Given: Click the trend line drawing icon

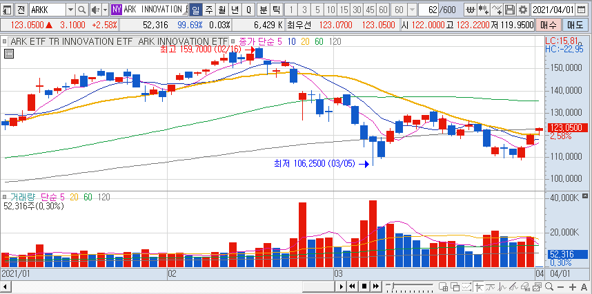Looking at the screenshot, I should [491, 287].
